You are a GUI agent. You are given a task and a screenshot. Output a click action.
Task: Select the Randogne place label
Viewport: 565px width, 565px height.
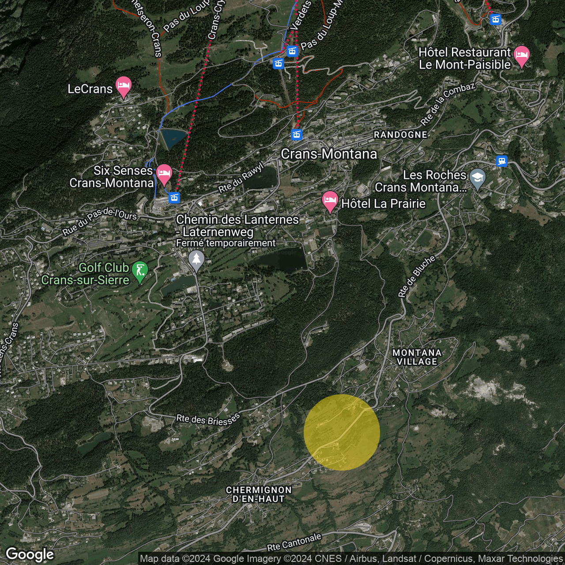click(400, 135)
